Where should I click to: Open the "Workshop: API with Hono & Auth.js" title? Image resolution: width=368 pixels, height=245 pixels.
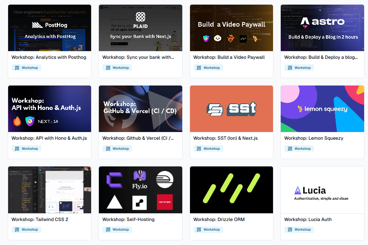click(49, 138)
